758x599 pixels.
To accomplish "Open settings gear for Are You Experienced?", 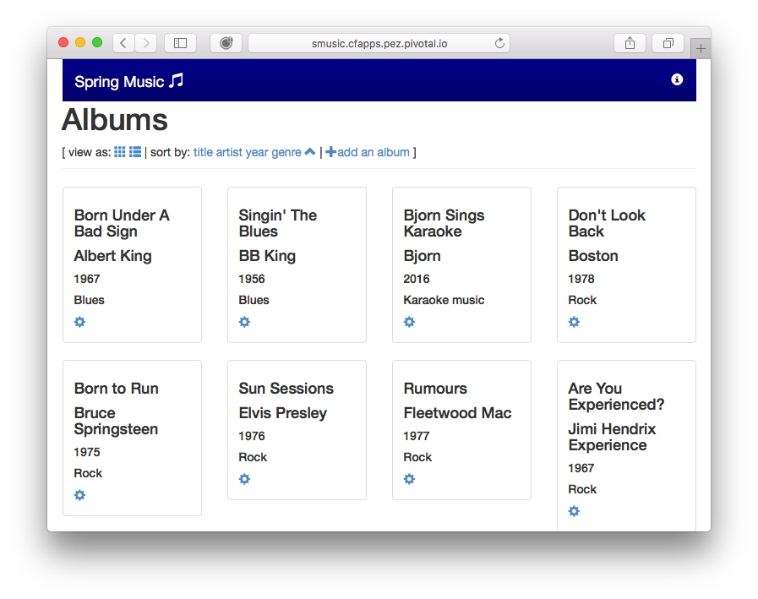I will pyautogui.click(x=574, y=511).
